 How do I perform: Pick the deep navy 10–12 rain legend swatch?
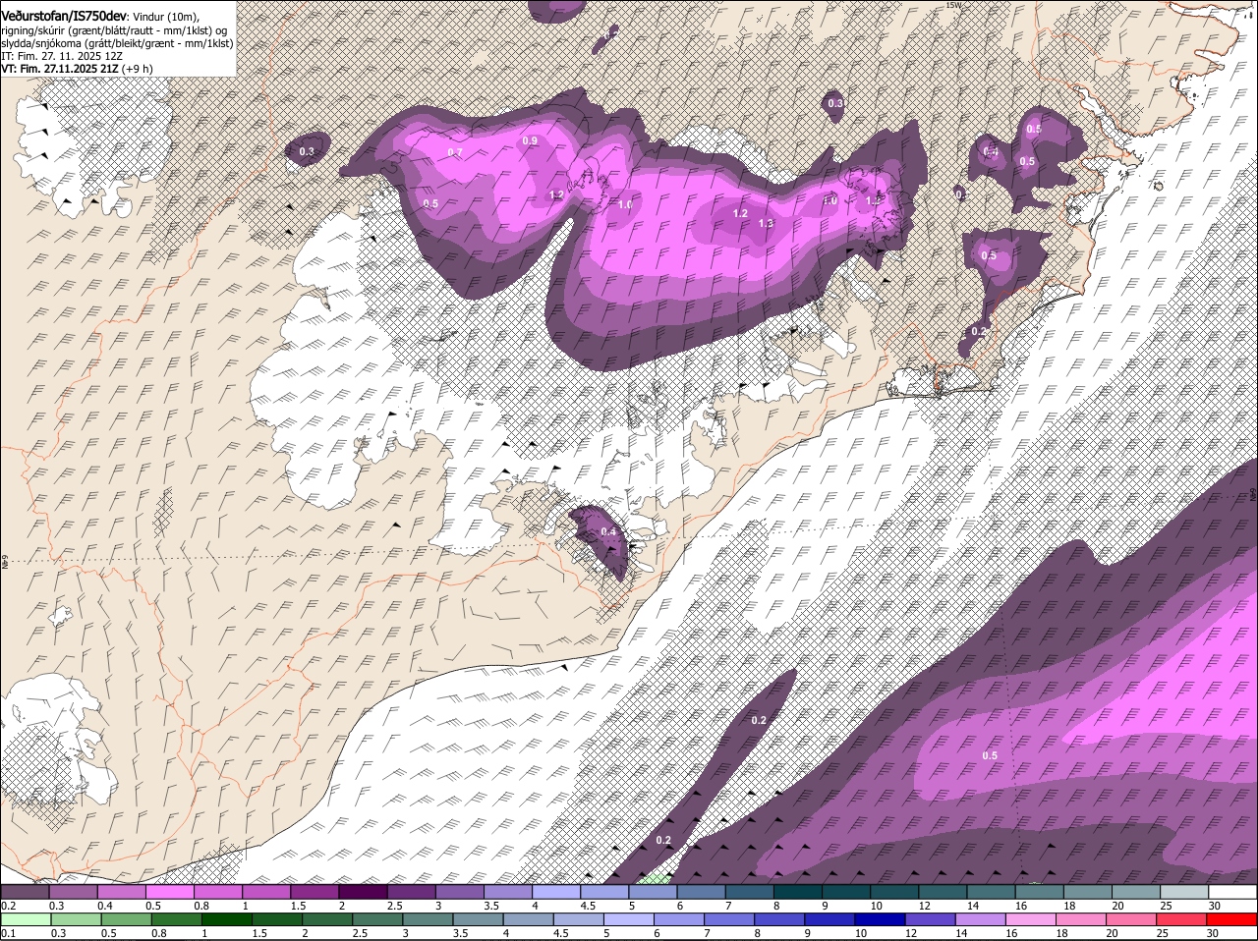pos(880,919)
